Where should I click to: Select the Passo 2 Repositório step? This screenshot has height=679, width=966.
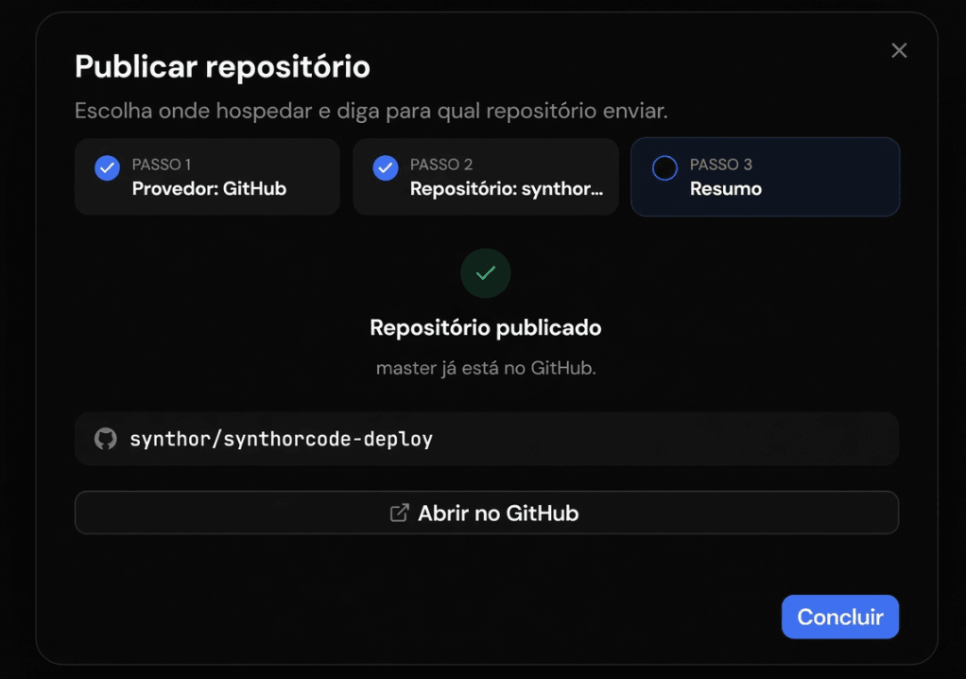[486, 177]
